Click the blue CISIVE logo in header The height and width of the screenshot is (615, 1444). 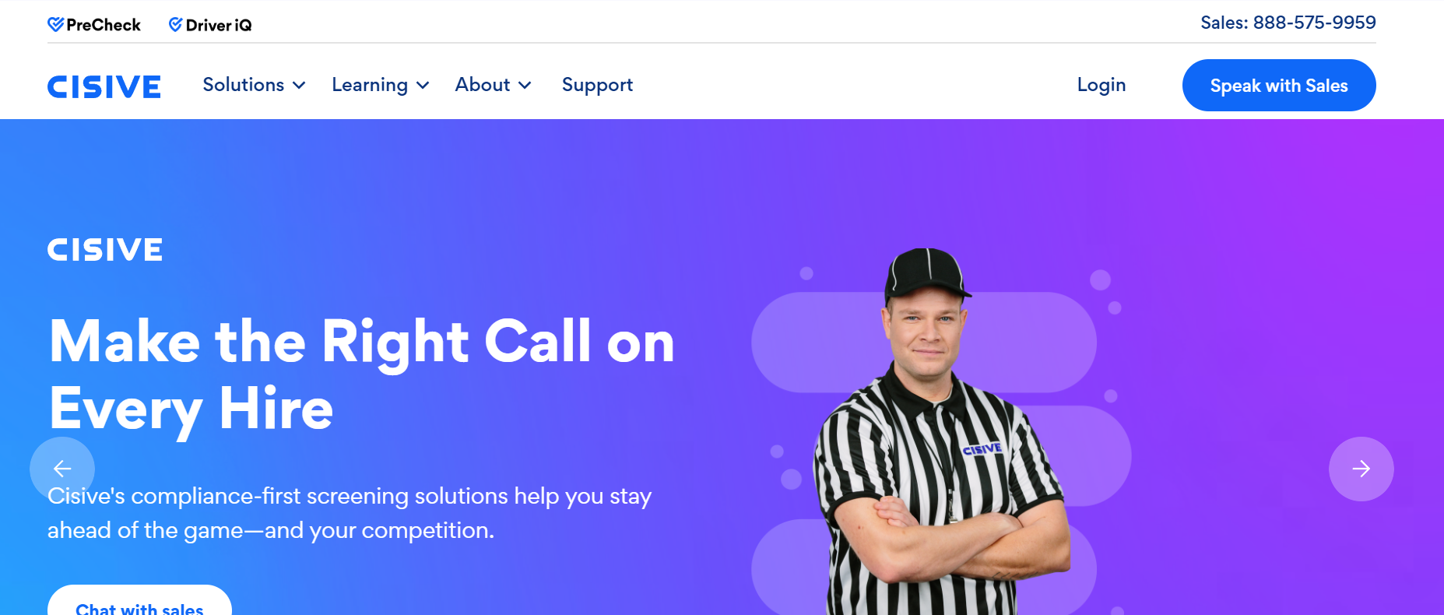click(104, 86)
